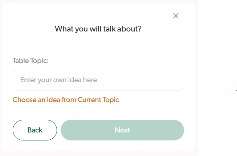Click the Table Topic input field
The height and width of the screenshot is (156, 237).
pos(98,80)
